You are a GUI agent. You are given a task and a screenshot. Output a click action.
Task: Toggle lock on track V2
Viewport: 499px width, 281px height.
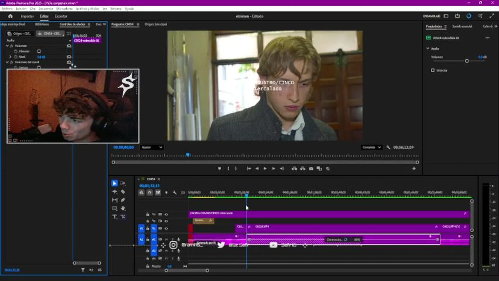(148, 221)
